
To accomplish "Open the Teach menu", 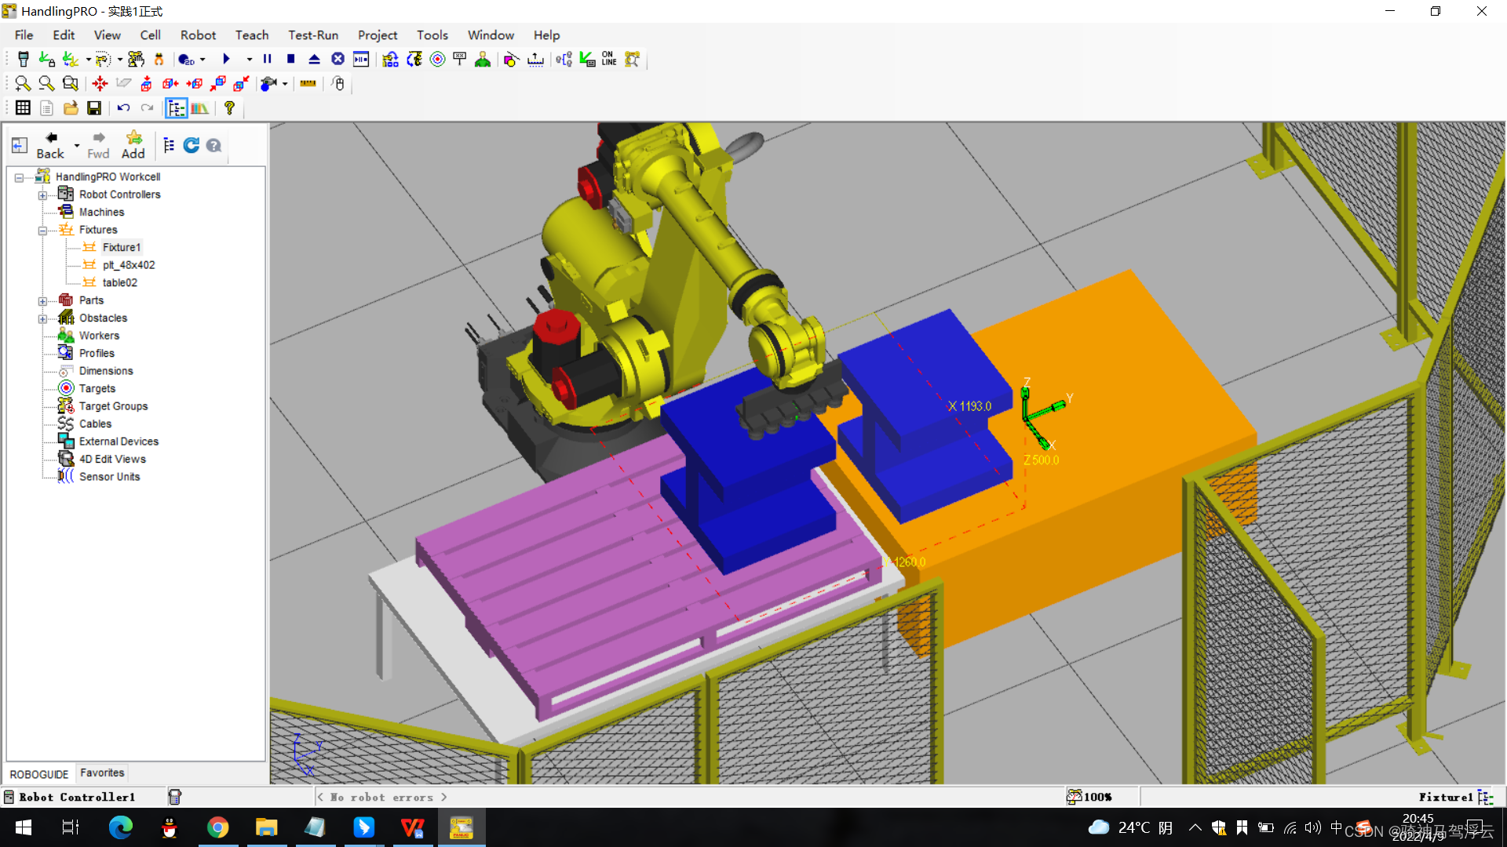I will pyautogui.click(x=252, y=35).
